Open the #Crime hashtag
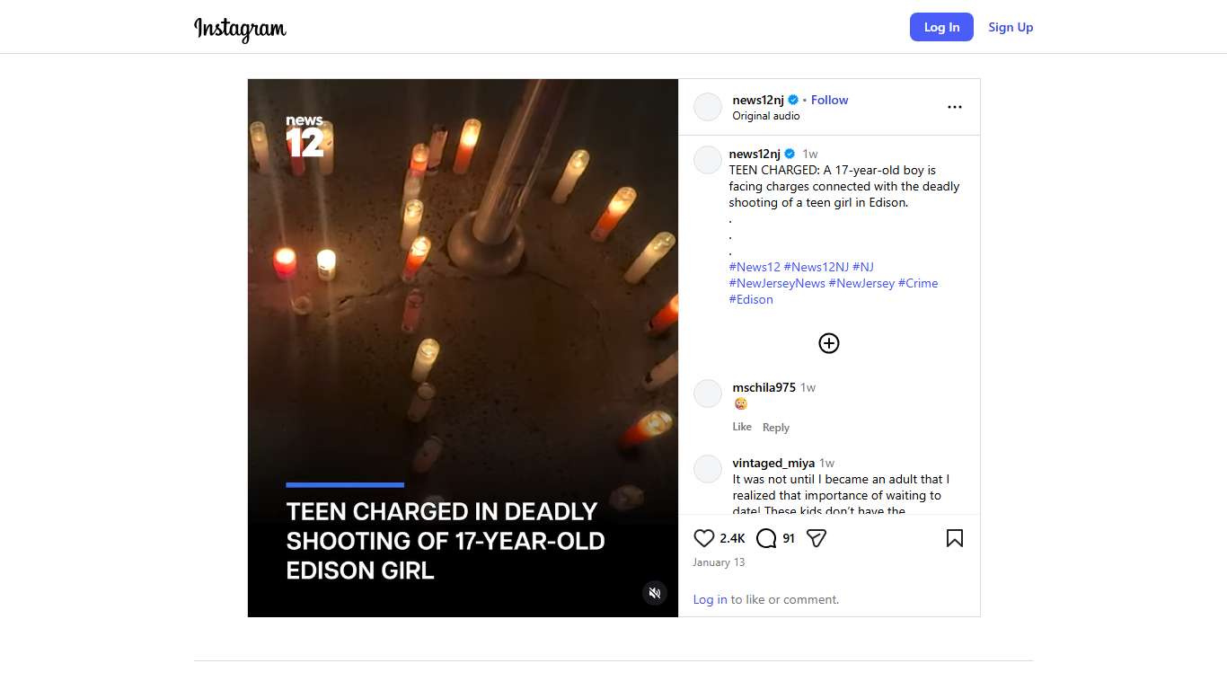 pos(918,283)
